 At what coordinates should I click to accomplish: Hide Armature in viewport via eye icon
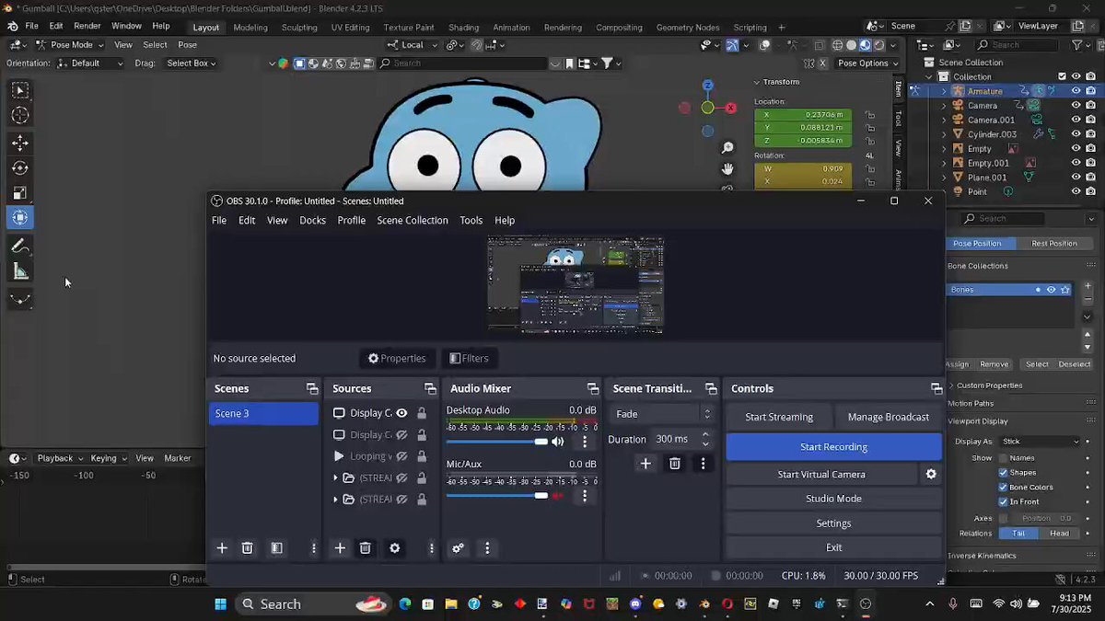[1076, 91]
